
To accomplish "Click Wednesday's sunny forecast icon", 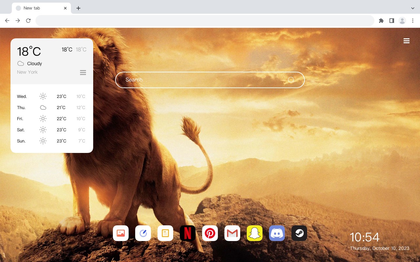I will coord(43,96).
